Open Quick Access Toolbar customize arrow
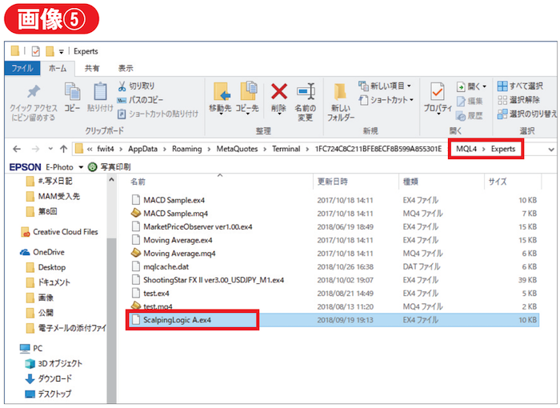Viewport: 560px width, 408px height. coord(62,52)
